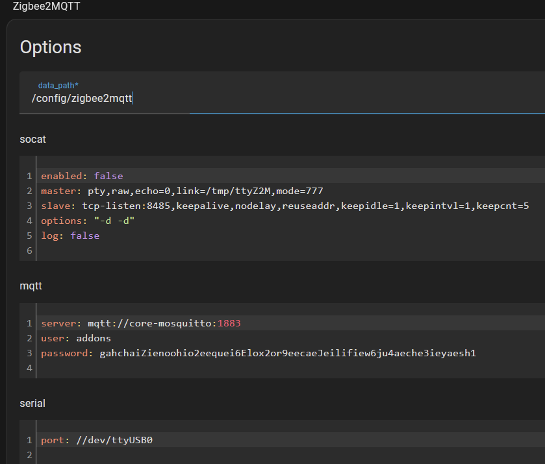Place cursor on socat 'enabled: false' line
Viewport: 545px width, 464px height.
click(x=82, y=176)
